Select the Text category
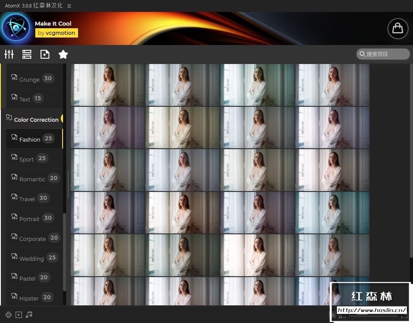Image resolution: width=413 pixels, height=323 pixels. 34,98
